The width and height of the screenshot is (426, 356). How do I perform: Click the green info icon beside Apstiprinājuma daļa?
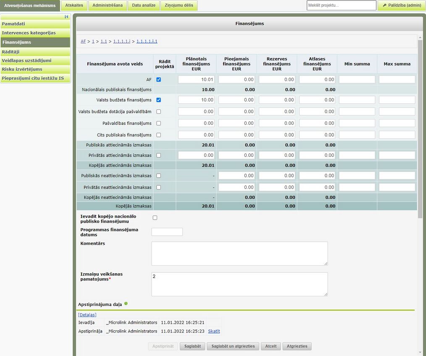click(x=126, y=303)
